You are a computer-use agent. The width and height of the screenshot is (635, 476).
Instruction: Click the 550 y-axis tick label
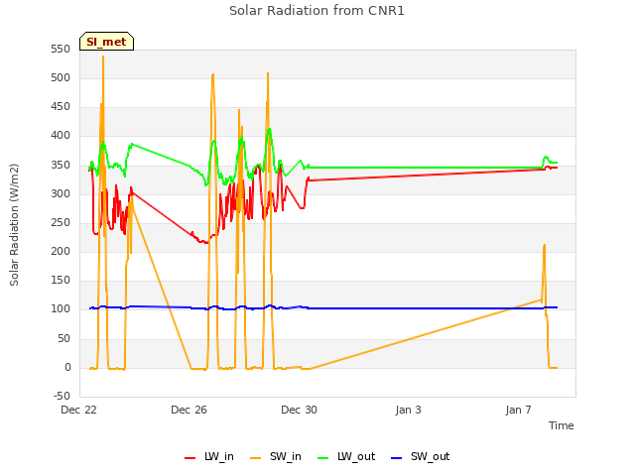[61, 50]
